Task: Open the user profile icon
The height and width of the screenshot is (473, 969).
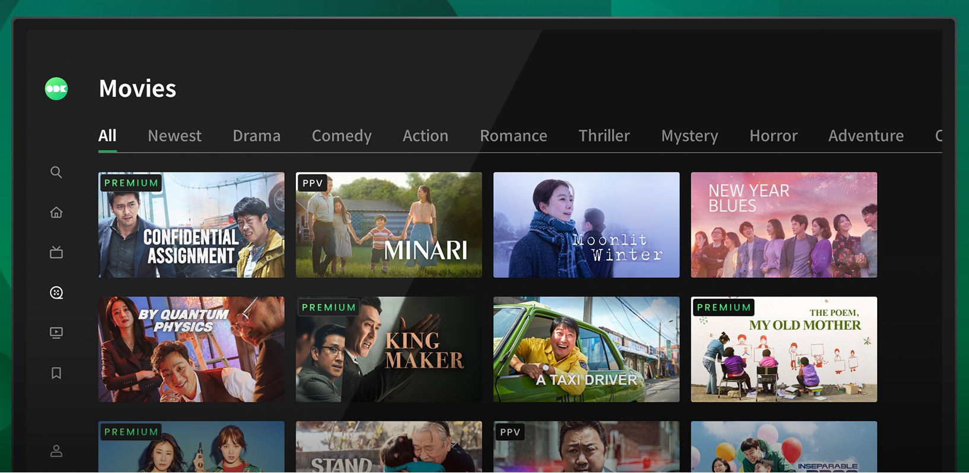Action: point(56,451)
